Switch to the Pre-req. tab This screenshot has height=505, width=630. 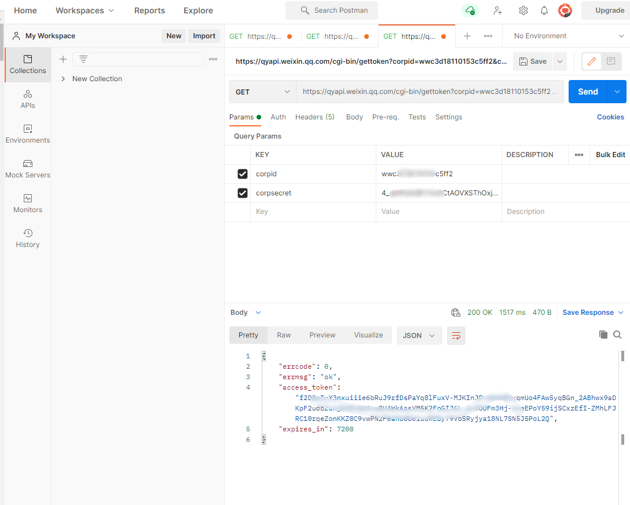385,117
